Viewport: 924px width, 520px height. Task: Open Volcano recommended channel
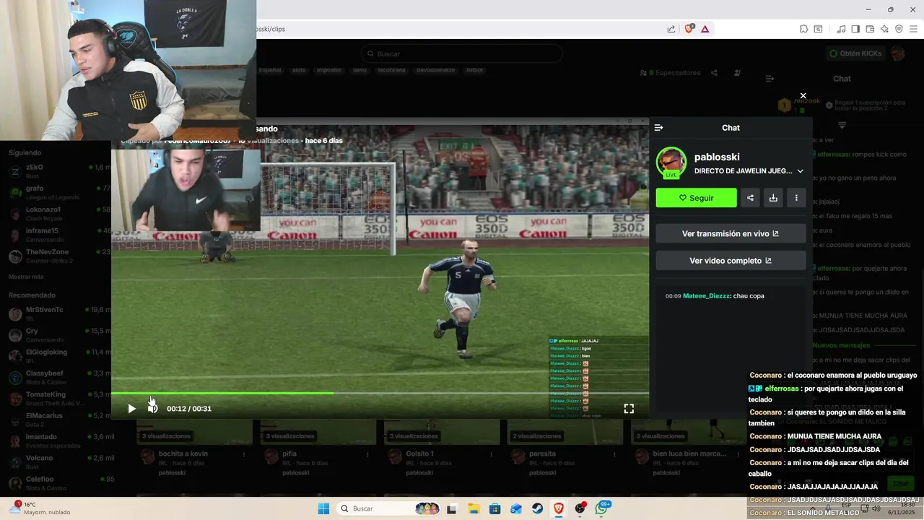tap(58, 462)
